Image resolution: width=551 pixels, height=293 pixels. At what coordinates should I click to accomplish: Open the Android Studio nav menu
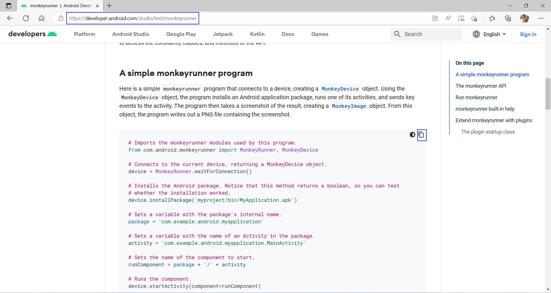tap(131, 34)
